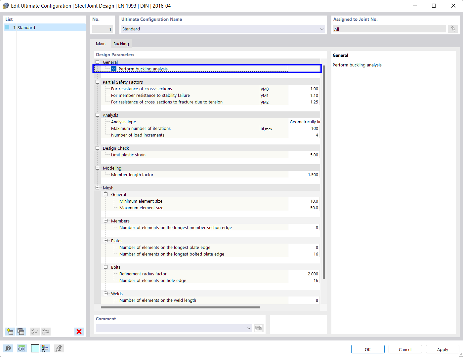Apply the configuration changes
This screenshot has width=463, height=357.
pos(442,349)
